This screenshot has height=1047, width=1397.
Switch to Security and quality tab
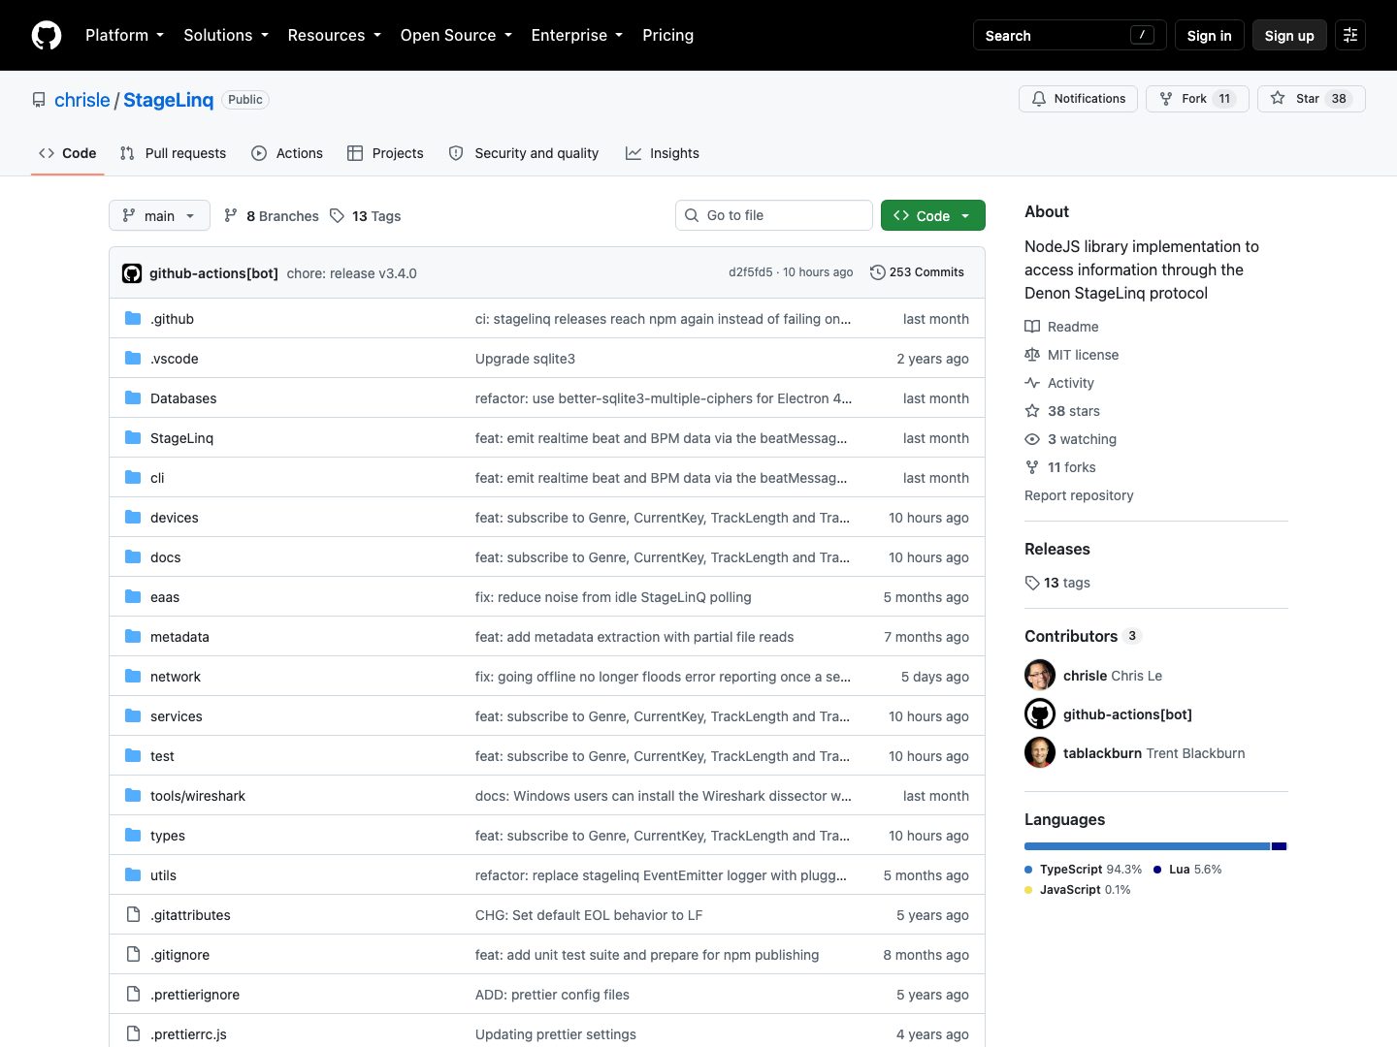[524, 153]
